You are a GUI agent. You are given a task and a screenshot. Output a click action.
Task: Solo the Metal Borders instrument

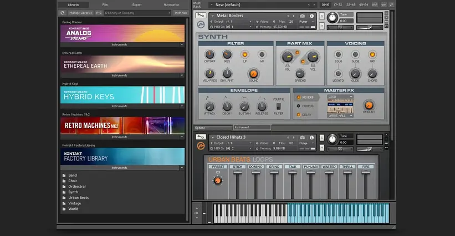tap(321, 16)
